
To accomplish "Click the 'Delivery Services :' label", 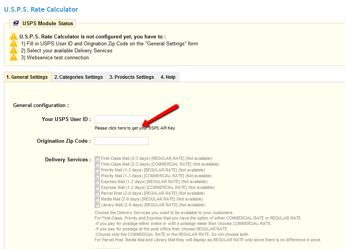I will 68,159.
